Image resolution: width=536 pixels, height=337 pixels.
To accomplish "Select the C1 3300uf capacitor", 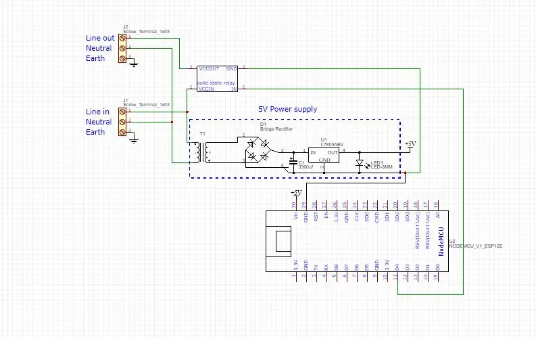I will [292, 162].
